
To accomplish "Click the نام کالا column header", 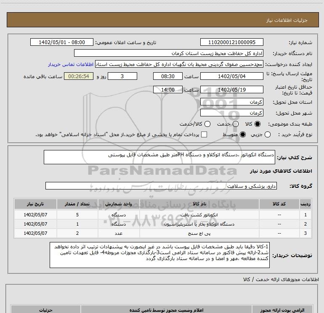I will pos(199,204).
